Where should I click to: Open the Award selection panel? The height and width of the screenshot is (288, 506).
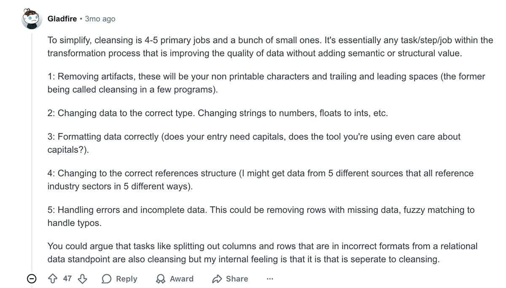click(175, 279)
